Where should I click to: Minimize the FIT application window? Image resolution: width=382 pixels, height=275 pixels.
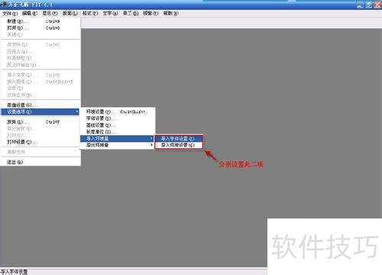[x=360, y=5]
